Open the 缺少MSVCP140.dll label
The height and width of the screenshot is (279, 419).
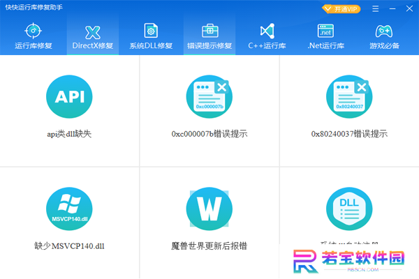(x=69, y=246)
